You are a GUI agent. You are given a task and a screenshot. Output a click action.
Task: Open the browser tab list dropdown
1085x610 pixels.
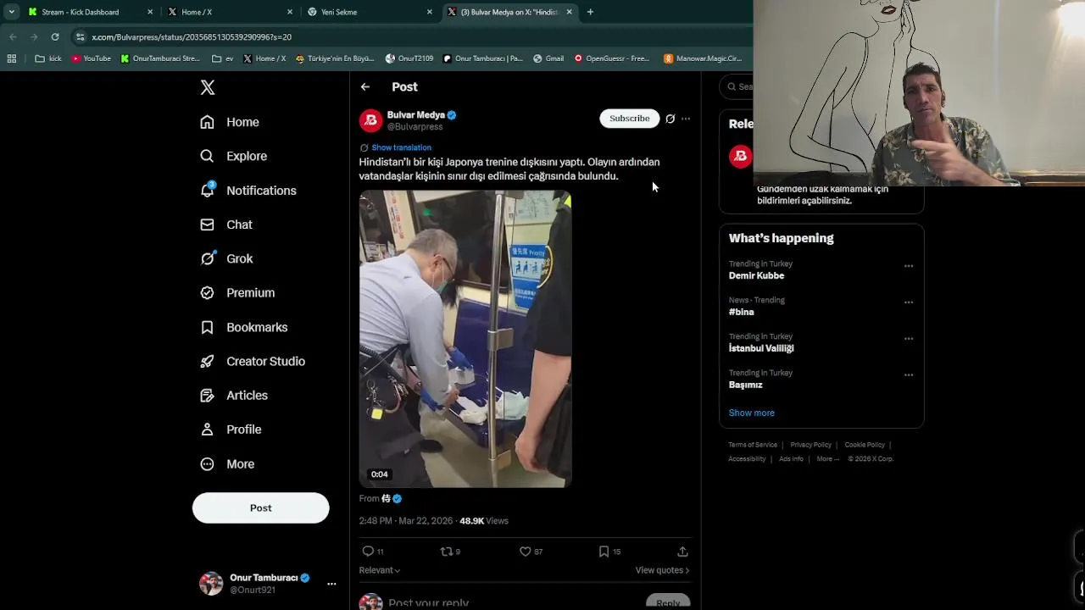(11, 12)
